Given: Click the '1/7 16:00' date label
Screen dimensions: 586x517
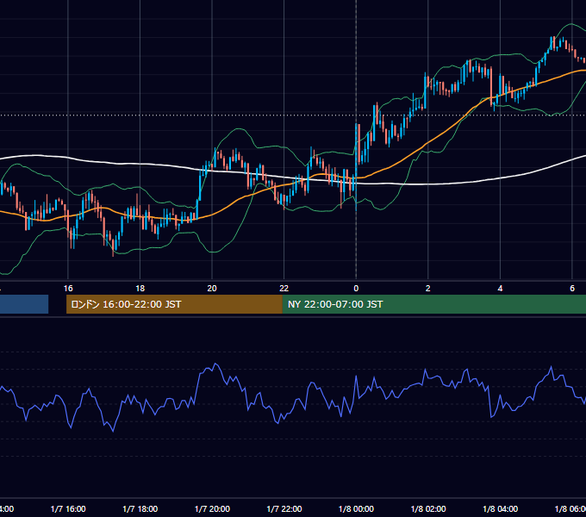Looking at the screenshot, I should pyautogui.click(x=68, y=508).
